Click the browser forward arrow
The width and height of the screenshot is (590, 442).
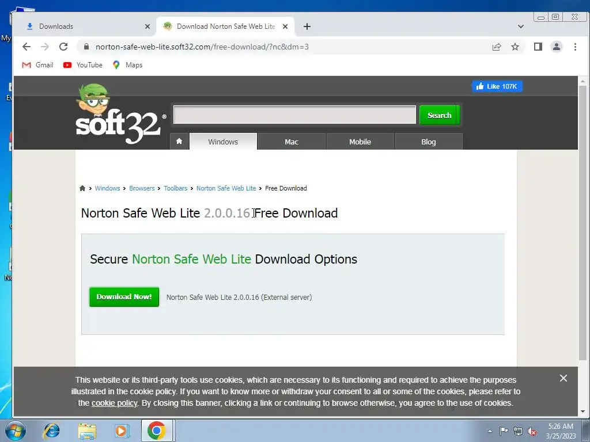pyautogui.click(x=45, y=47)
